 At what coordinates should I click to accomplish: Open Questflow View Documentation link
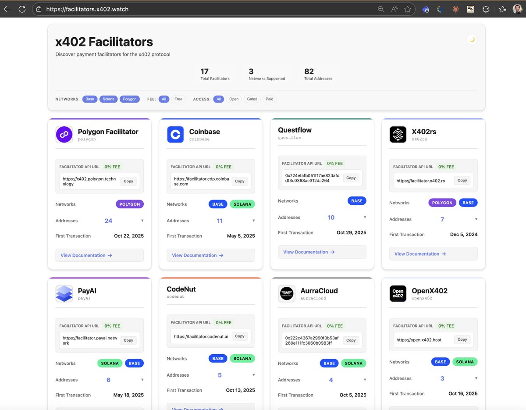click(322, 252)
